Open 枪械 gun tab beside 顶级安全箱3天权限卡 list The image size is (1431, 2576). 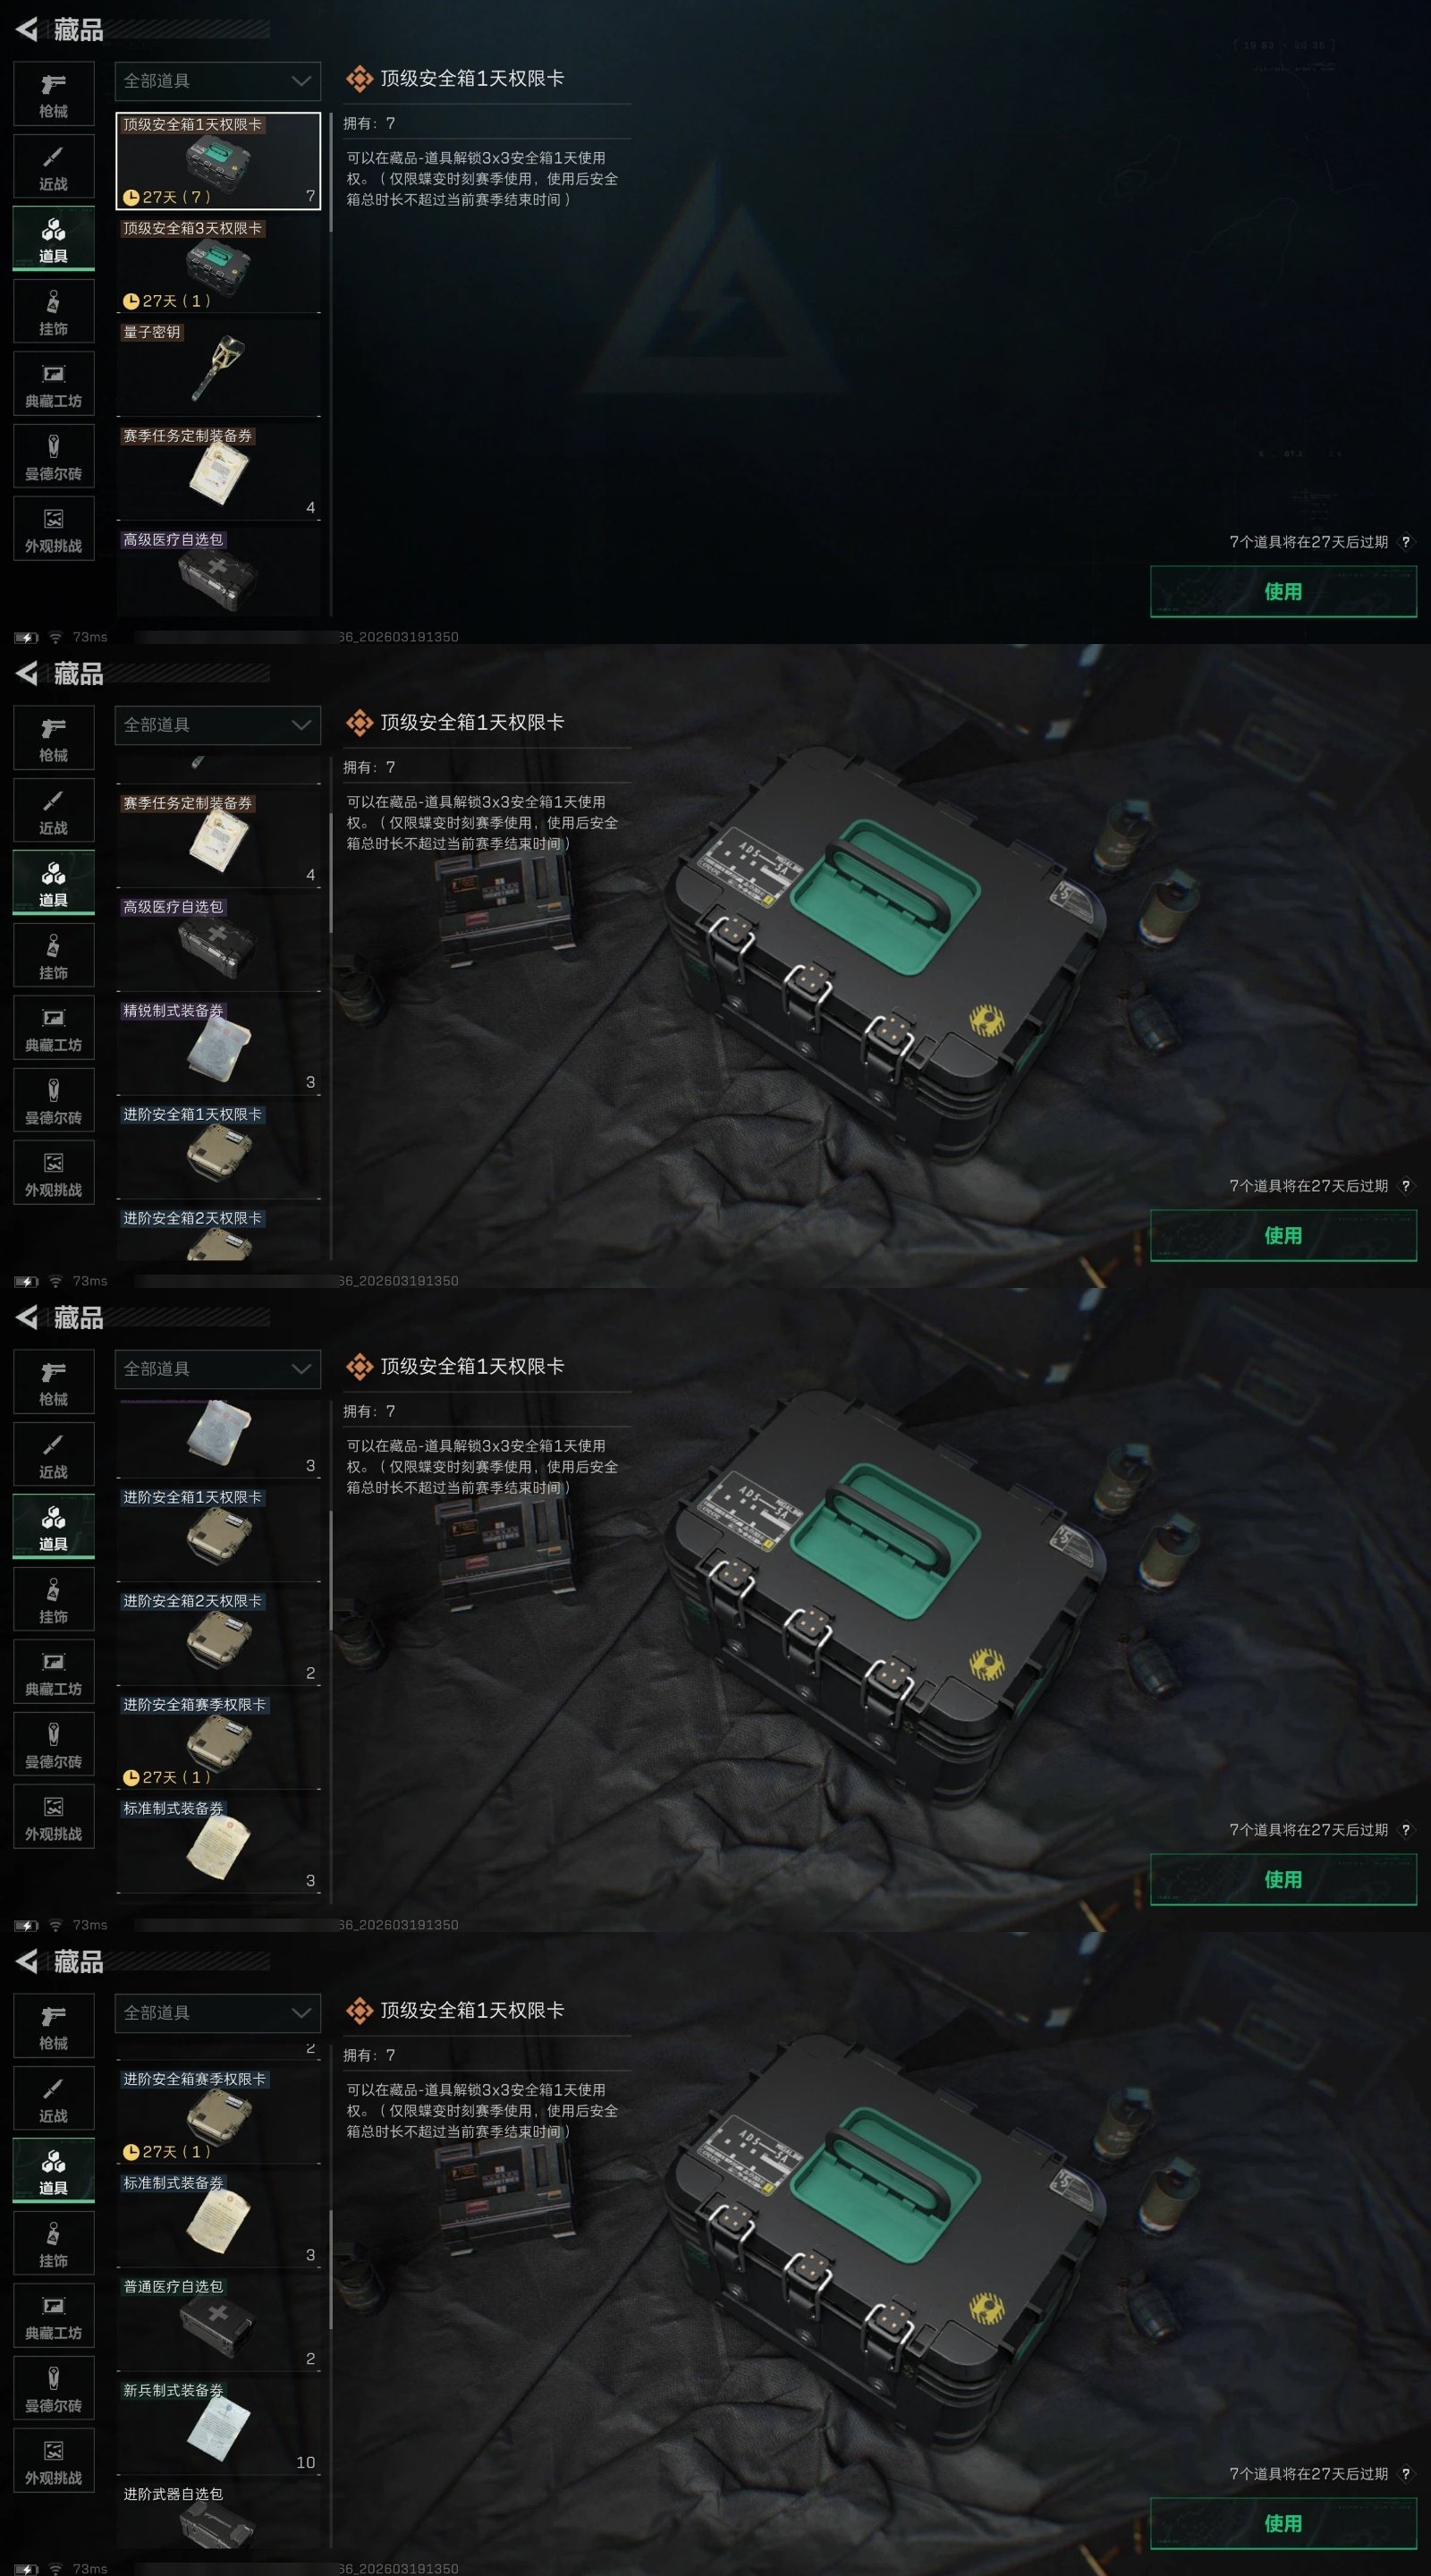54,95
